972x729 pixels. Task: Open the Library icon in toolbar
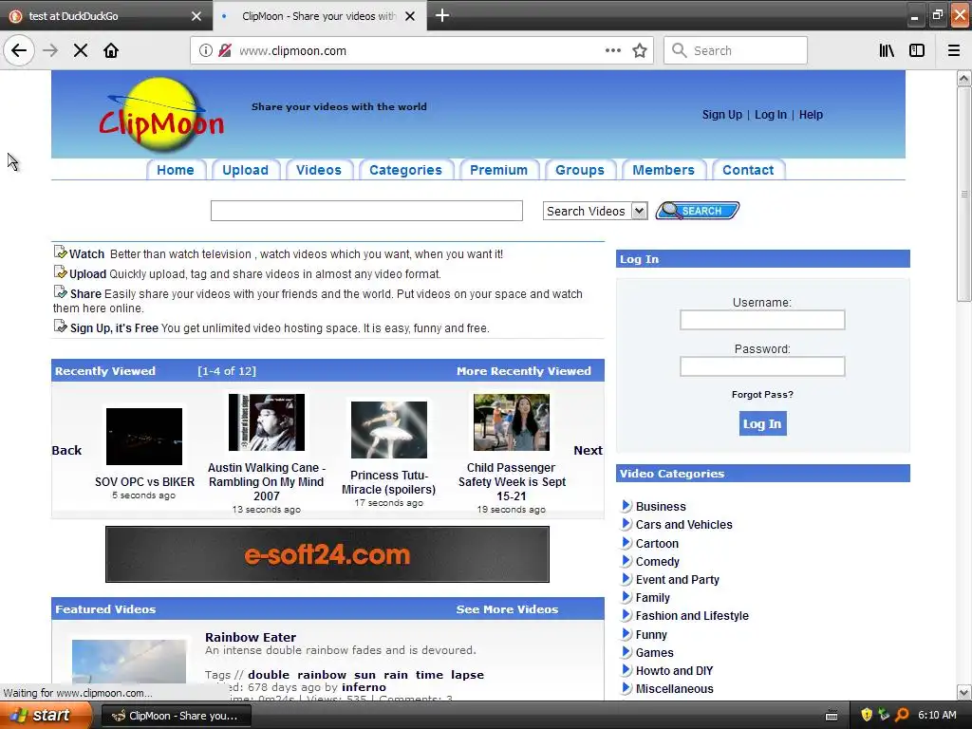[x=887, y=50]
